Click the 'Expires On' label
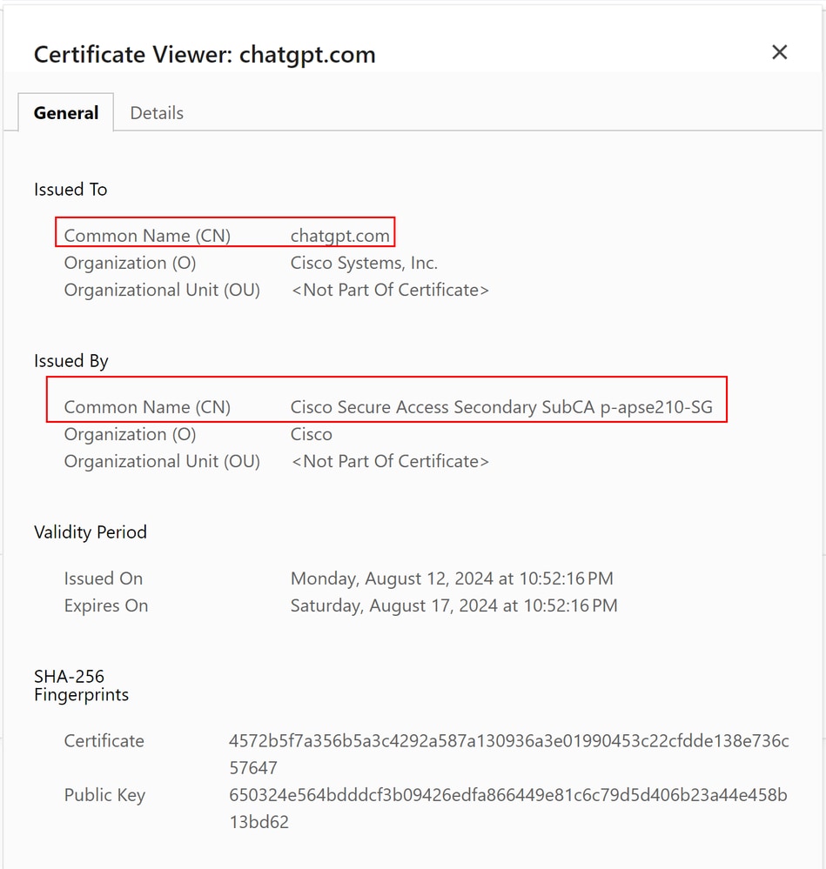 tap(106, 605)
